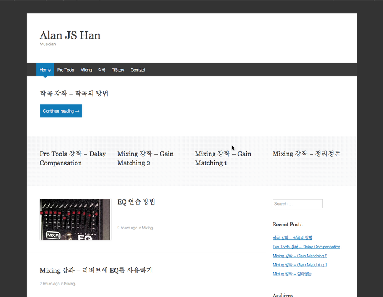This screenshot has width=383, height=297.
Task: Click the Alan JS Han site title
Action: pos(70,35)
